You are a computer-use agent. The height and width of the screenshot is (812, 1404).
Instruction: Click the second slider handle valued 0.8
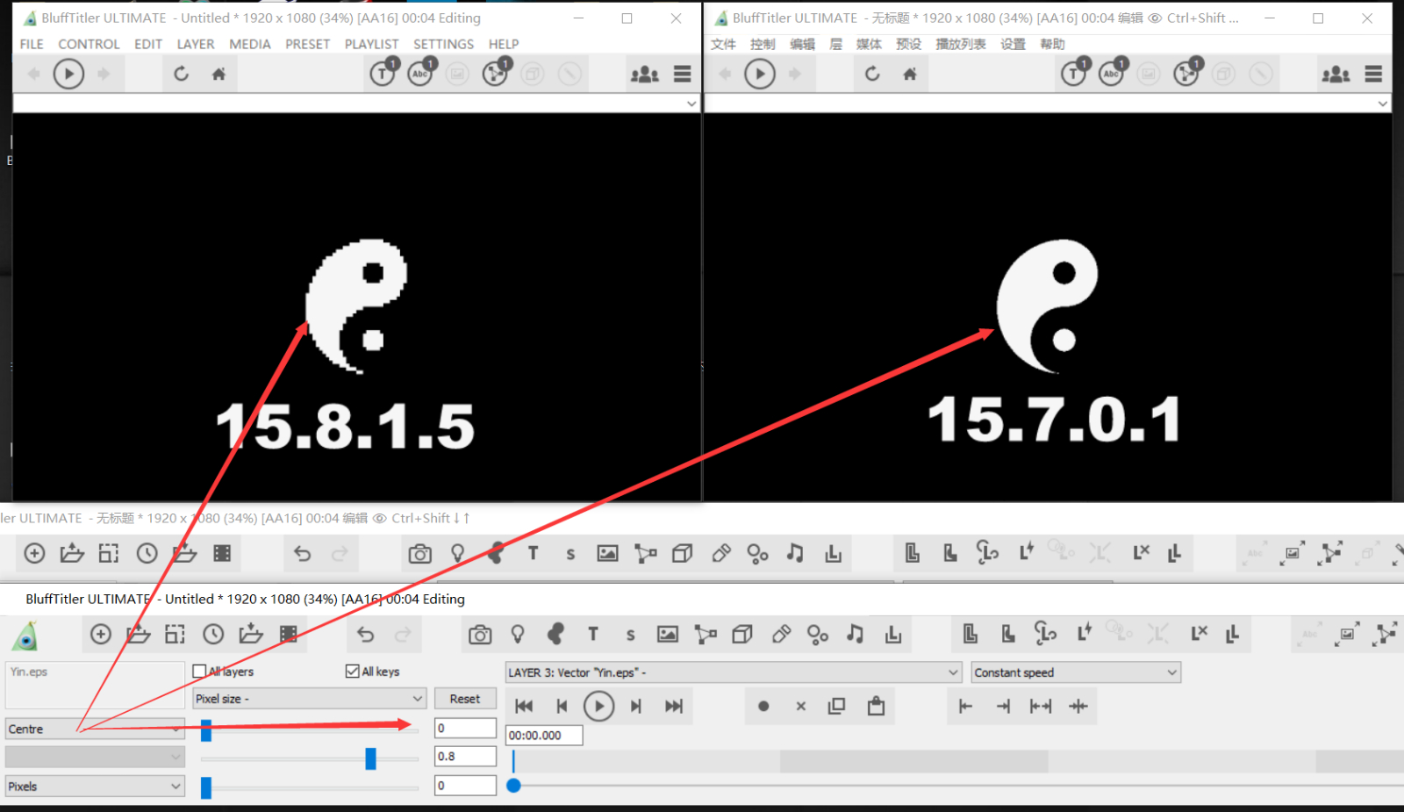[x=371, y=758]
